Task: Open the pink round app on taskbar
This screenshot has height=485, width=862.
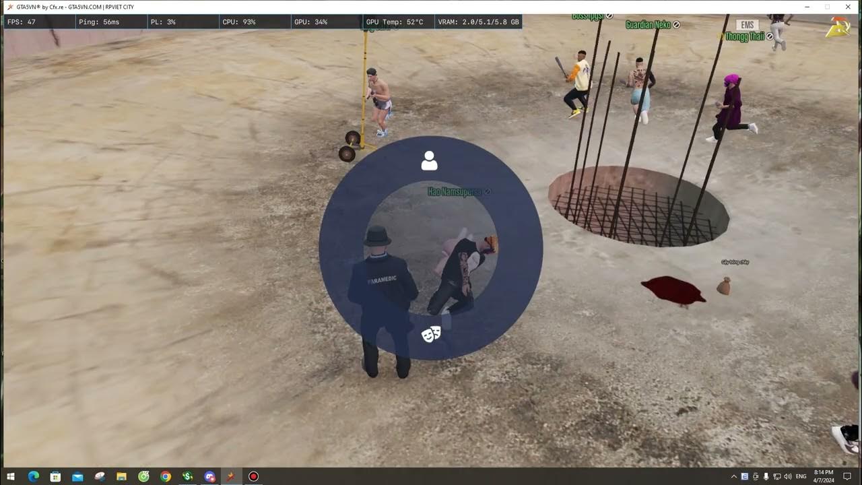Action: click(209, 476)
